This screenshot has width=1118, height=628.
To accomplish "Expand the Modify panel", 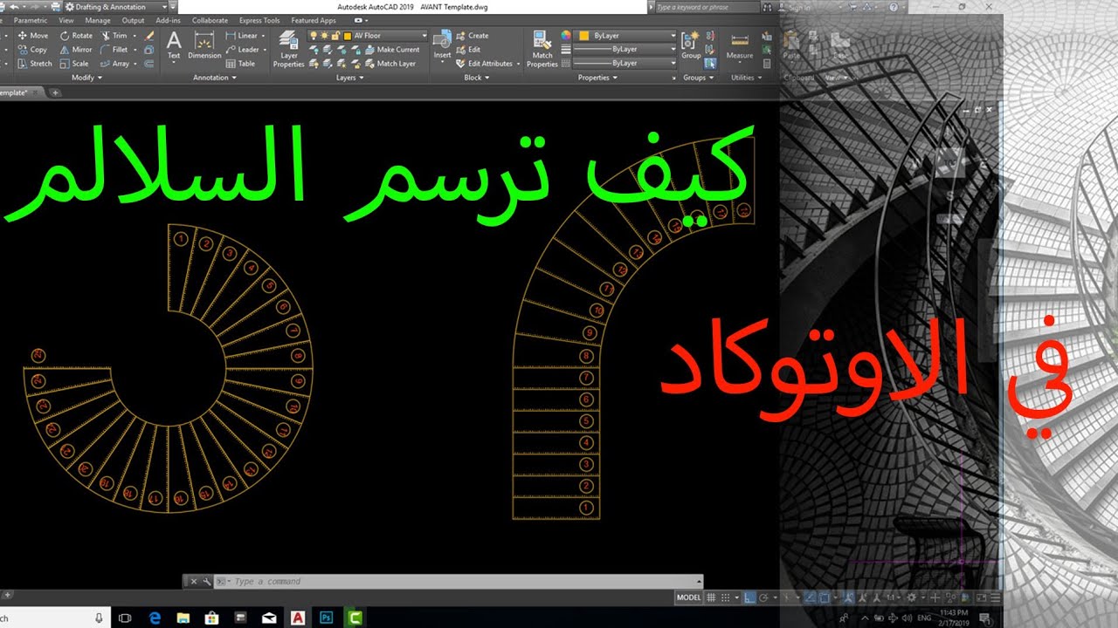I will click(x=86, y=78).
